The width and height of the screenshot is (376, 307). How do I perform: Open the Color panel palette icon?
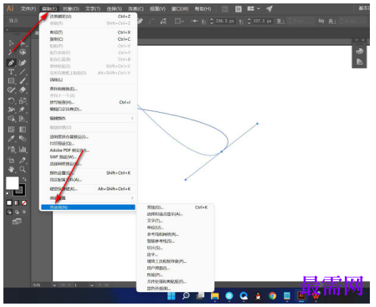click(x=359, y=51)
